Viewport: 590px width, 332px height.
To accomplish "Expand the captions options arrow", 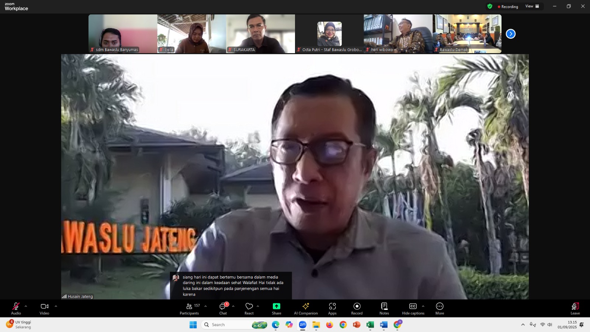I will pos(423,306).
